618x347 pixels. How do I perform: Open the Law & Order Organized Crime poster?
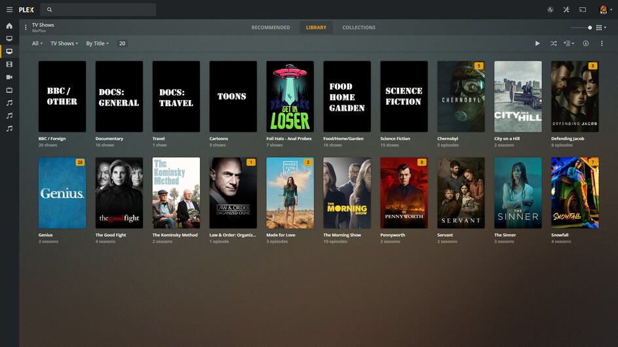pyautogui.click(x=233, y=193)
